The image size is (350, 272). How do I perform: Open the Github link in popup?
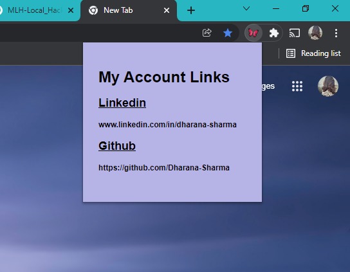pos(117,146)
